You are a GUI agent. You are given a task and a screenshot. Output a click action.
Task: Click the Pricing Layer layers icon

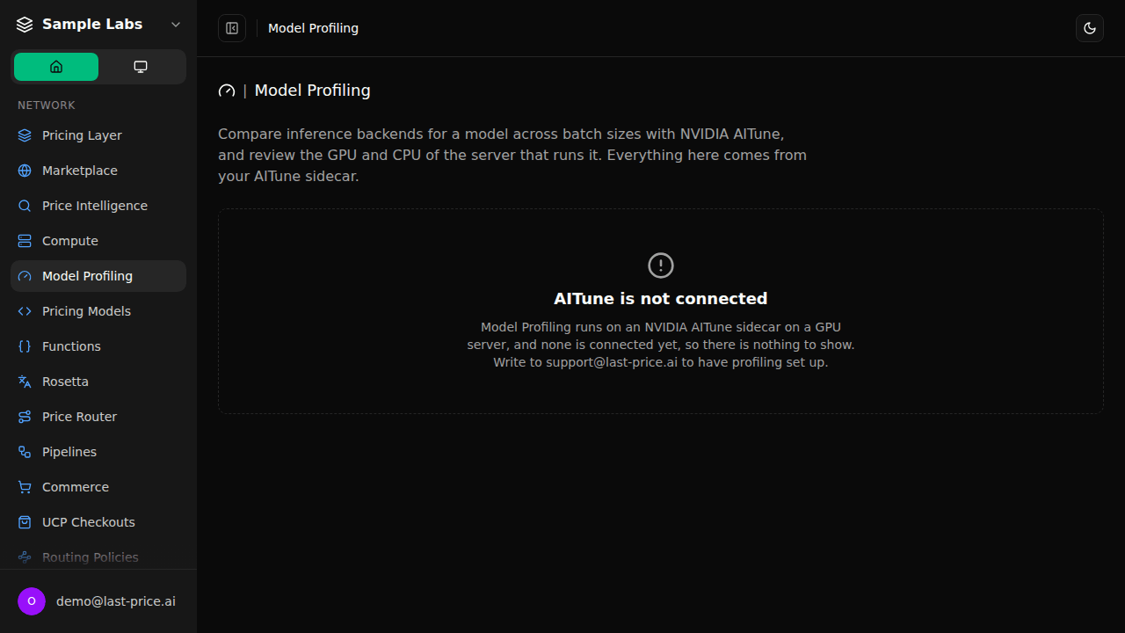pyautogui.click(x=25, y=135)
